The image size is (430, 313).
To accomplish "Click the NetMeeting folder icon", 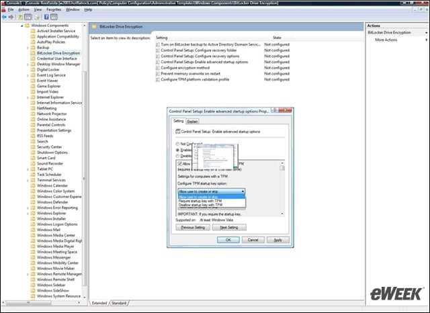I will click(x=33, y=108).
